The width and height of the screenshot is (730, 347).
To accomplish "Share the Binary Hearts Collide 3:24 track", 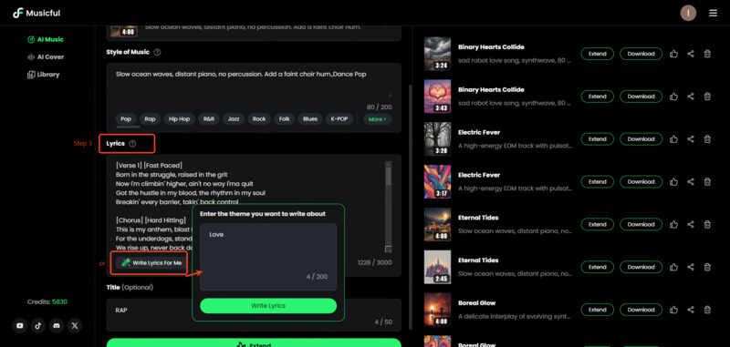I will pos(691,54).
